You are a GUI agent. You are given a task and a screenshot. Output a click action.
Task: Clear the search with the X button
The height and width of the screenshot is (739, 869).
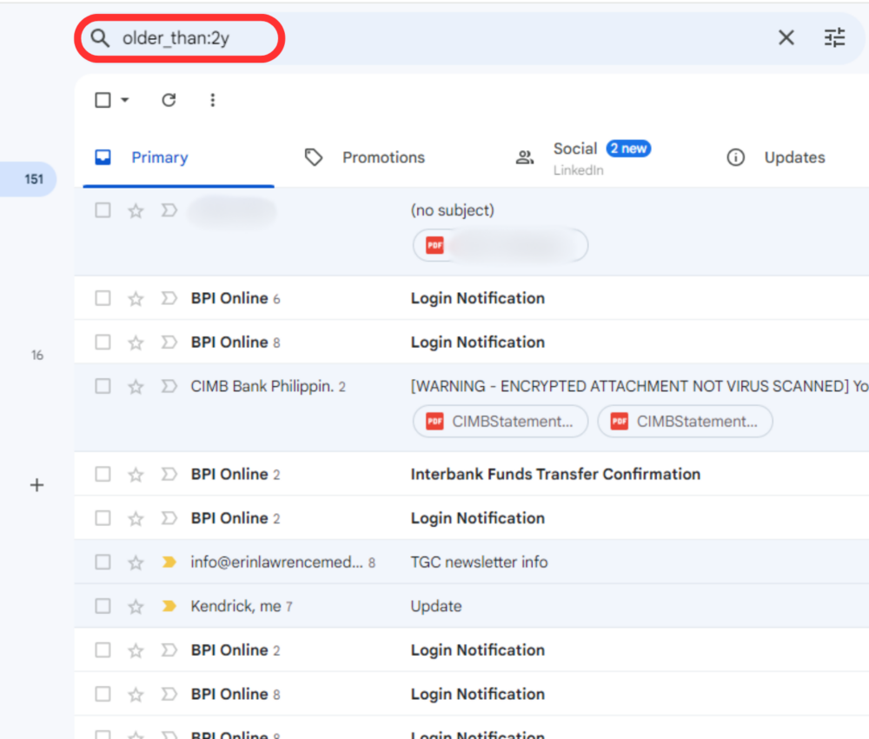(786, 37)
